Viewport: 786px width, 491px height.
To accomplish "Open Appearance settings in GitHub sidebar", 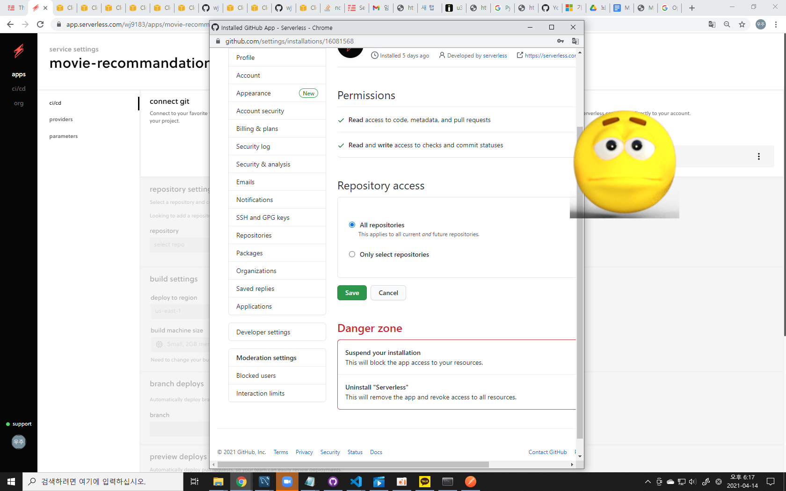I will pyautogui.click(x=277, y=93).
